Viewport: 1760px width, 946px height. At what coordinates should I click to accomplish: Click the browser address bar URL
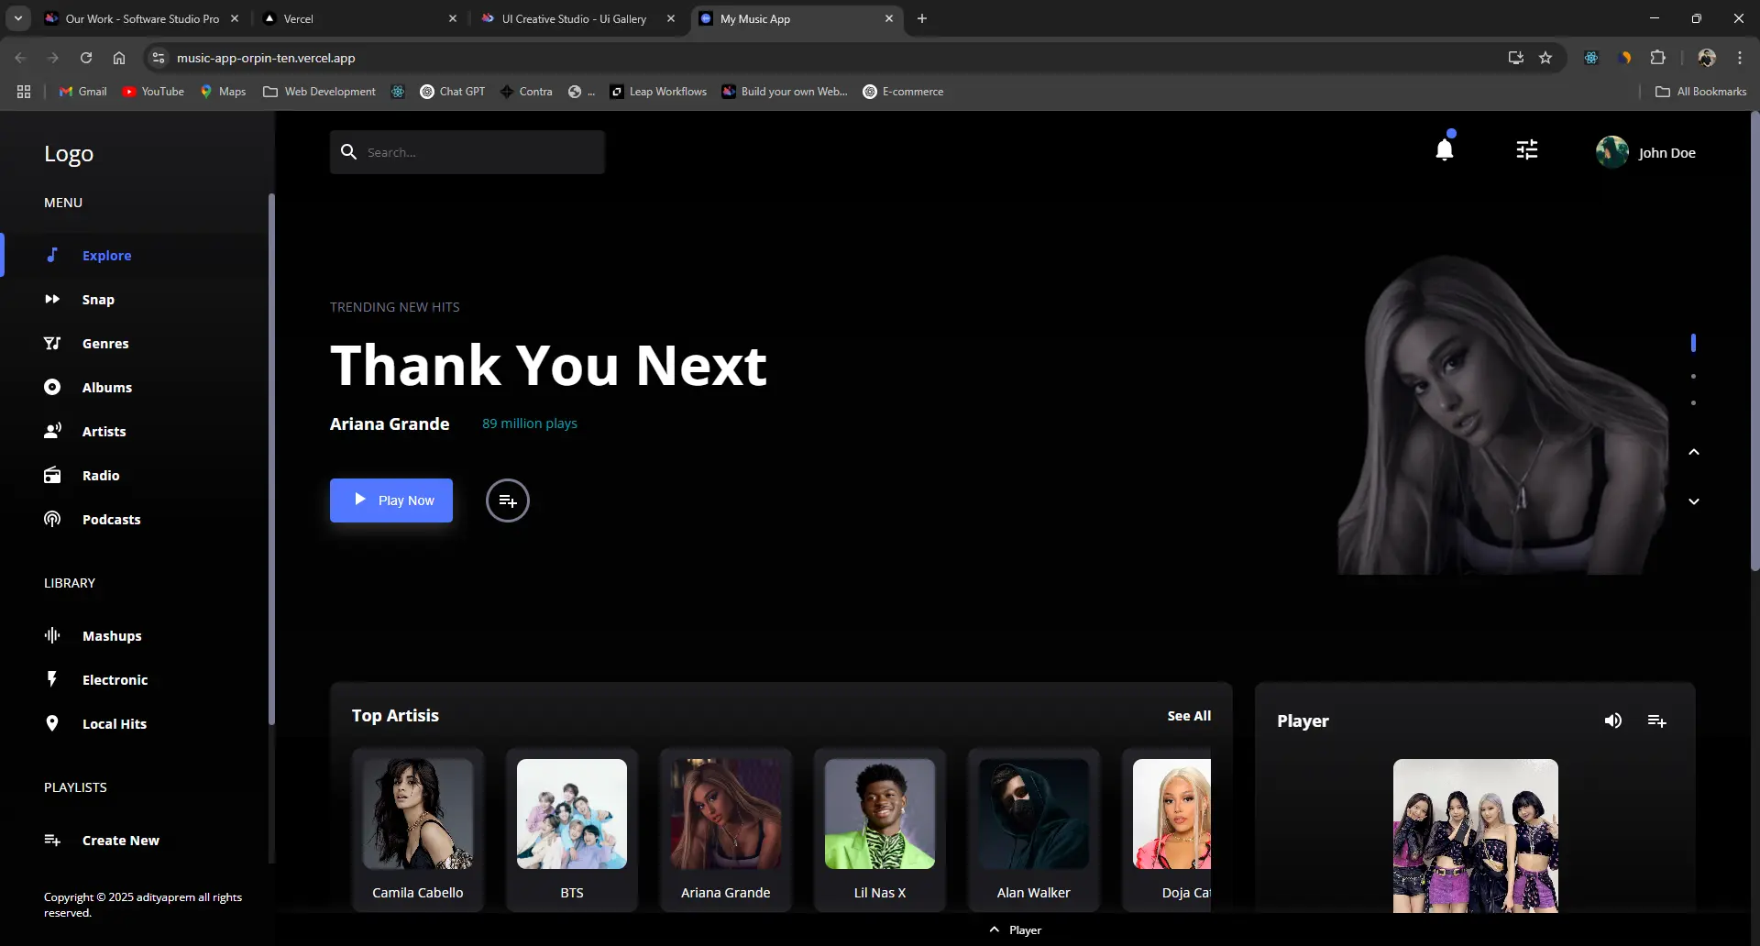pyautogui.click(x=266, y=58)
